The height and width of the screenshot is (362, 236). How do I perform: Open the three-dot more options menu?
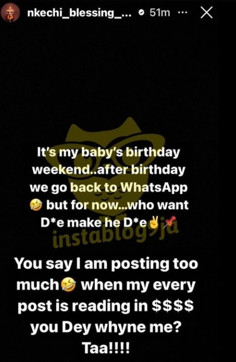(183, 13)
